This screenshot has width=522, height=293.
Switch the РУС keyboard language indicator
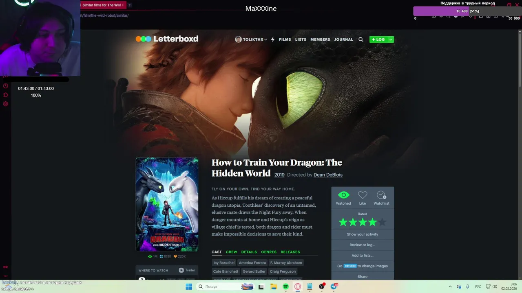pos(478,287)
